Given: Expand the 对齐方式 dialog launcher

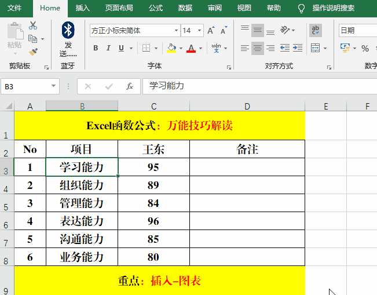Looking at the screenshot, I should (x=329, y=68).
